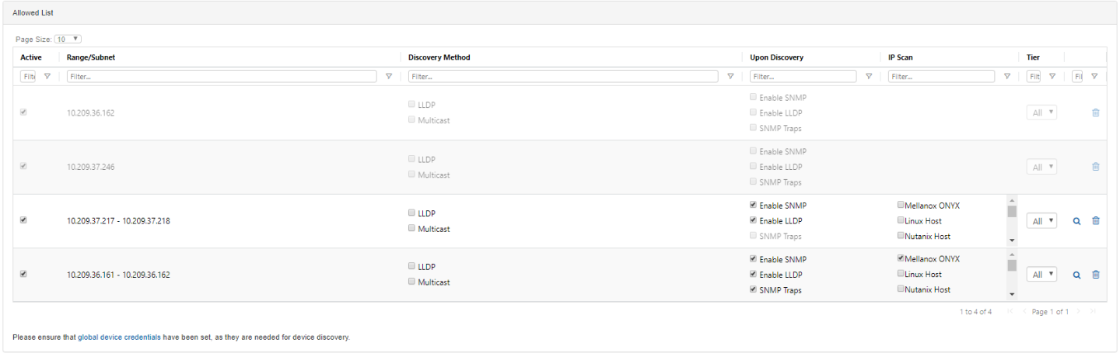Screen dimensions: 1120x353
Task: Check Linux Host for 10.209.36.161 range
Action: 901,274
